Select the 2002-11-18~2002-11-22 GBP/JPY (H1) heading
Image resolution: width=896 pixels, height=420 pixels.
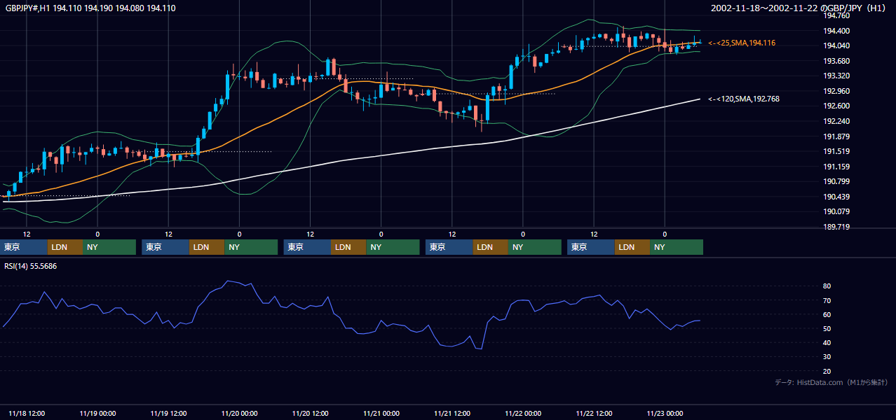[x=799, y=8]
